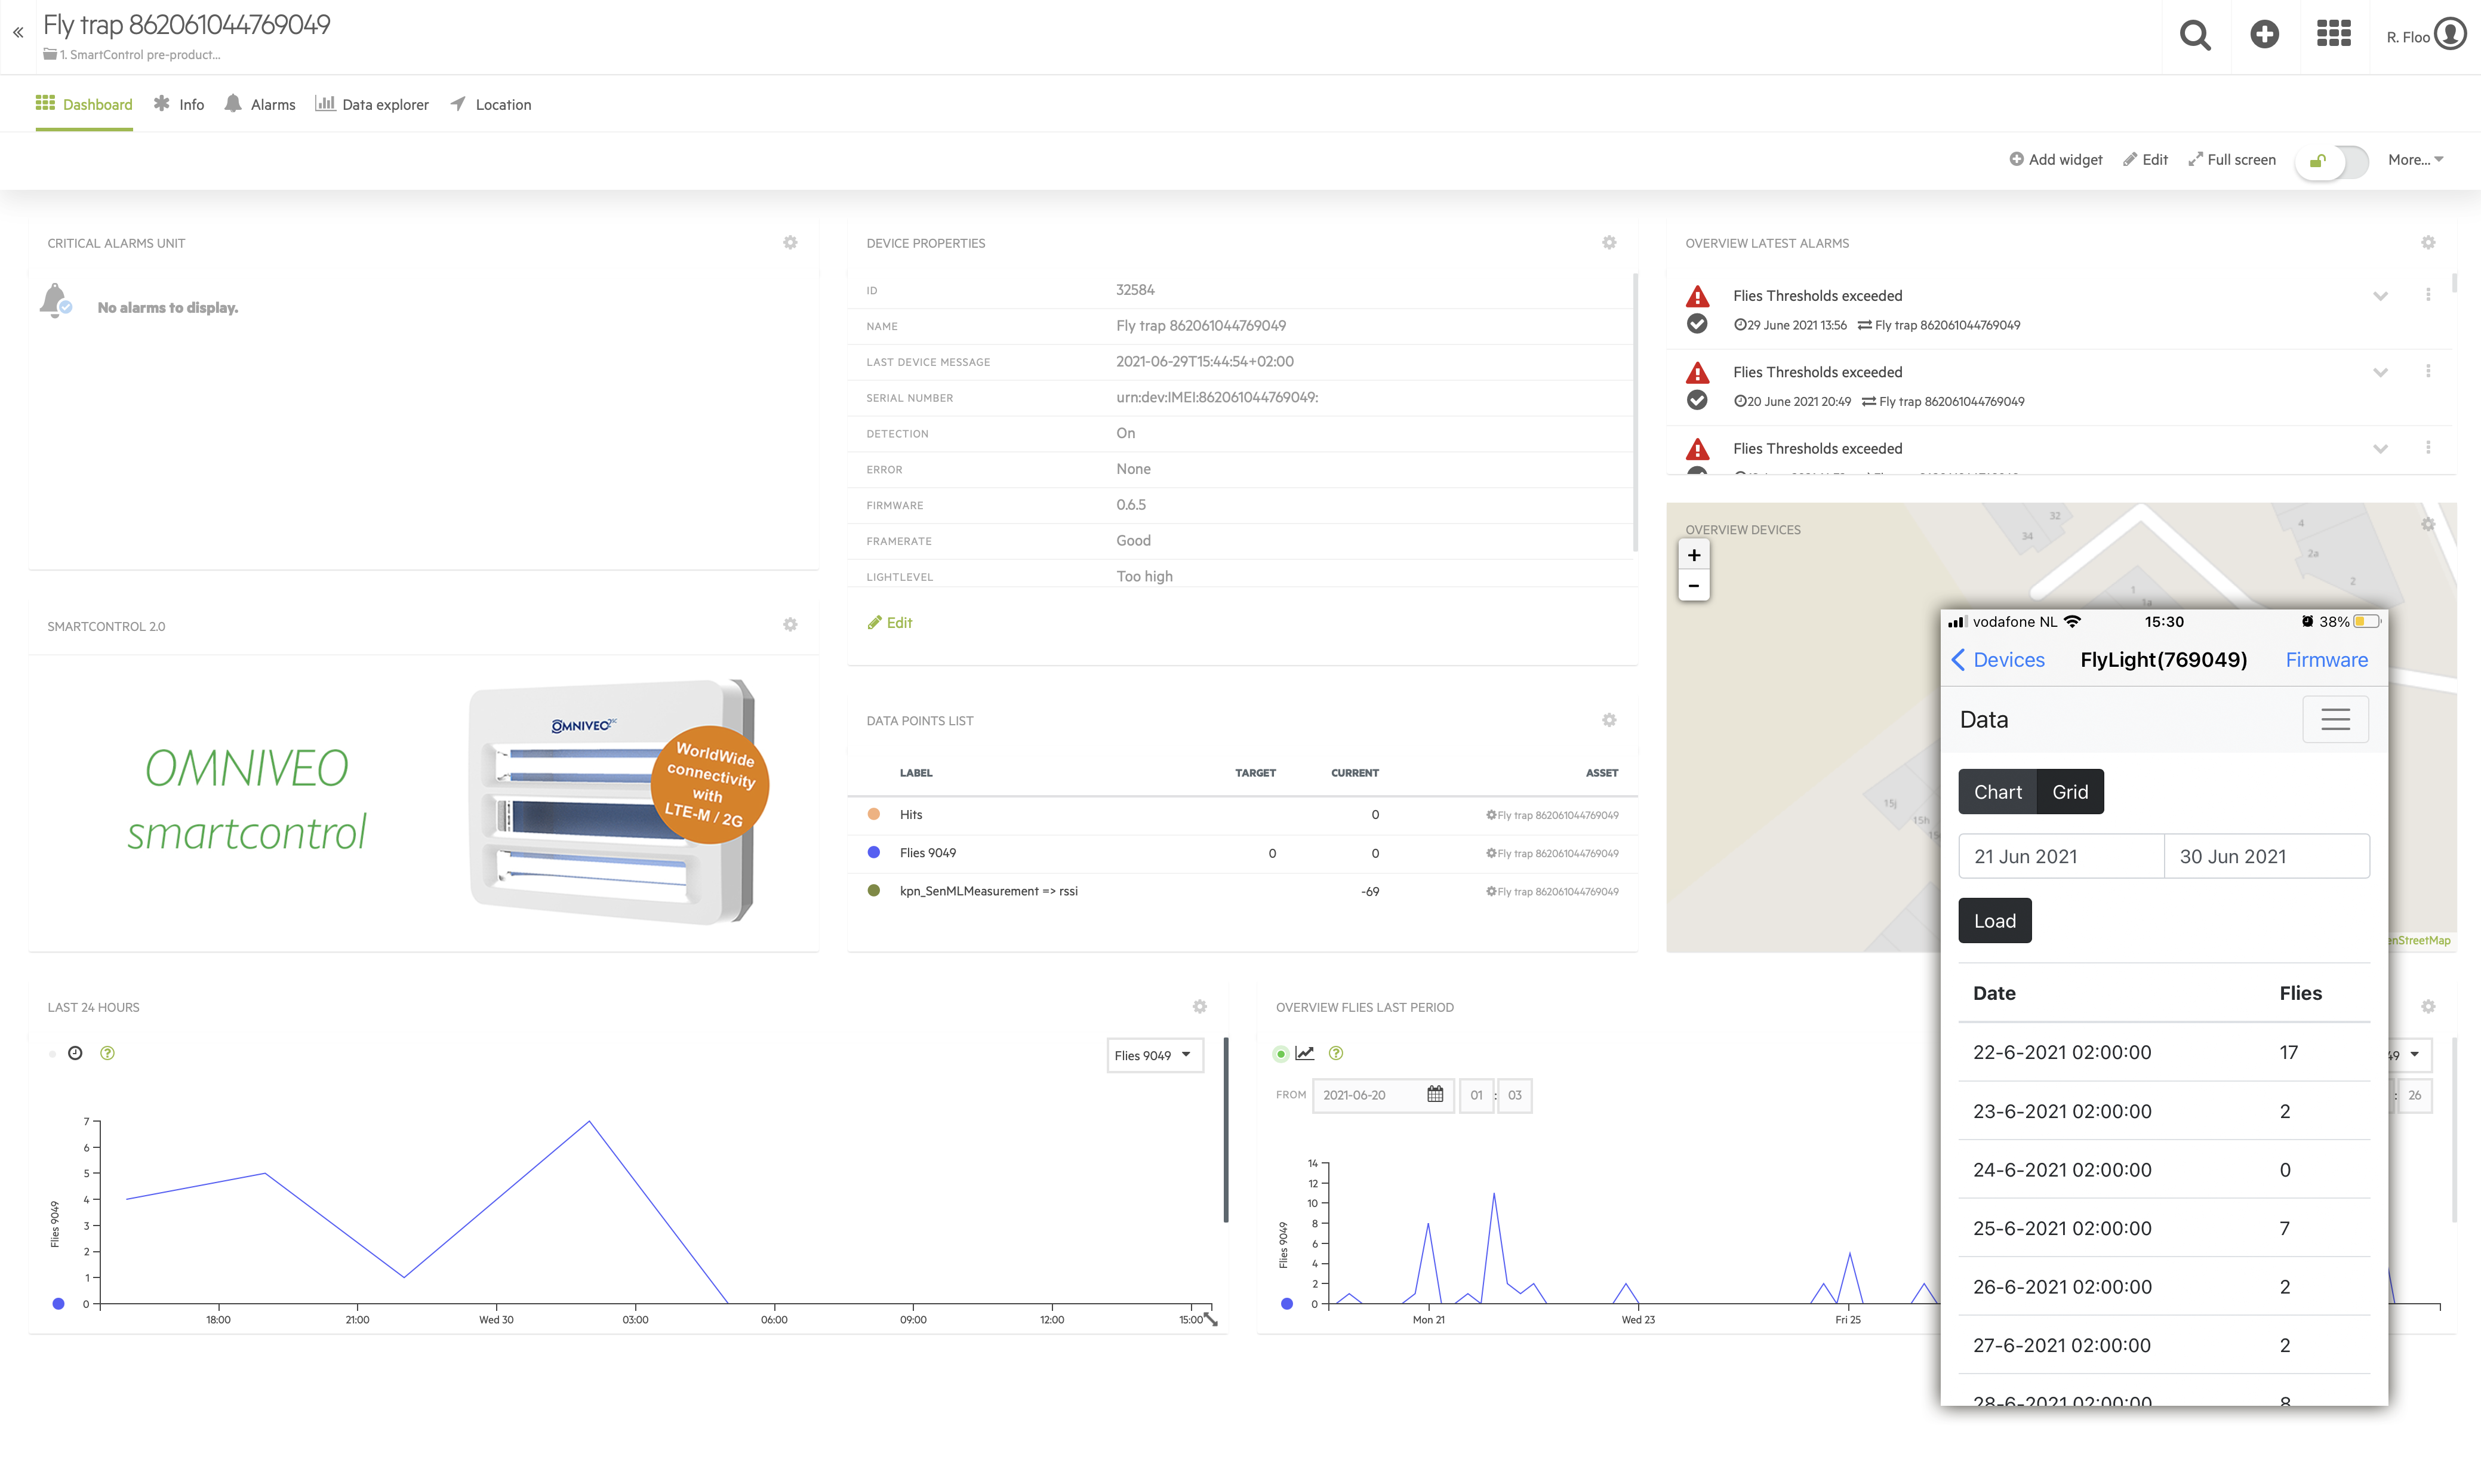The width and height of the screenshot is (2481, 1484).
Task: Open three-dot menu for 29 June alarm
Action: [2428, 295]
